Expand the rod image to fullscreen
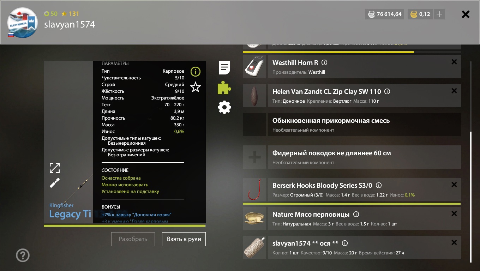480x271 pixels. tap(55, 168)
